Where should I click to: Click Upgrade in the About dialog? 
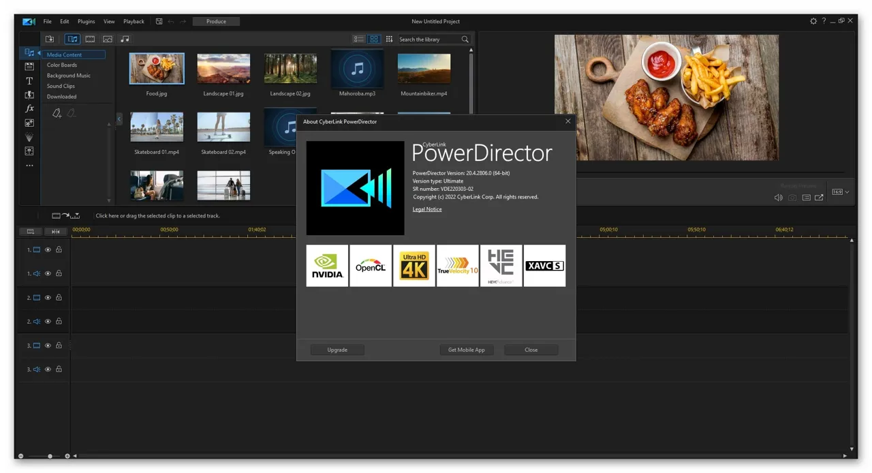pyautogui.click(x=337, y=350)
